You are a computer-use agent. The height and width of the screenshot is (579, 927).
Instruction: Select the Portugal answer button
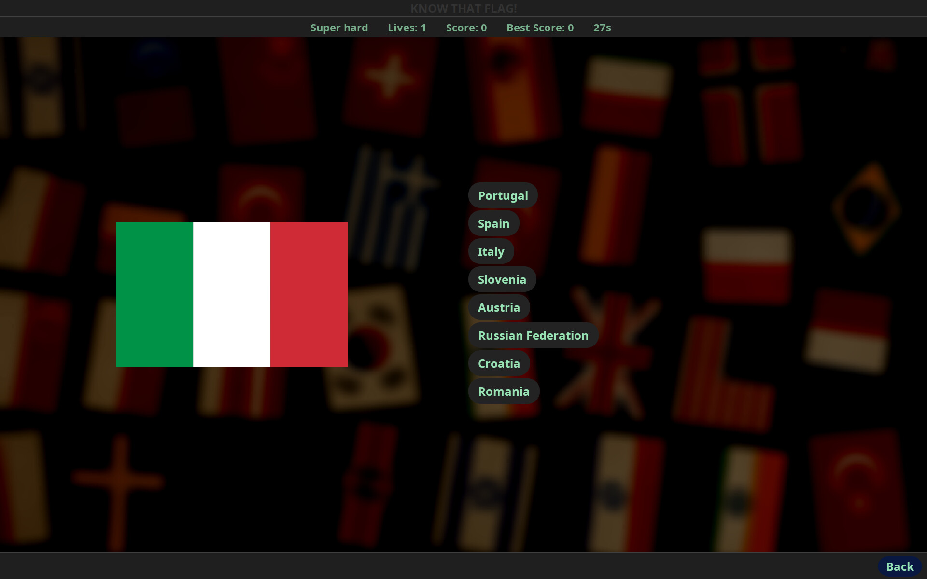[503, 195]
